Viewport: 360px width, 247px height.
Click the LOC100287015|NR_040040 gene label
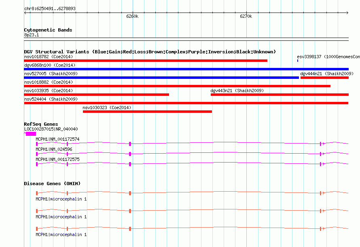(51, 129)
